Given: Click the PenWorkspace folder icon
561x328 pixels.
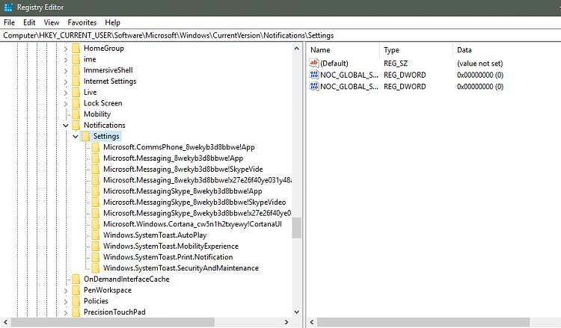Looking at the screenshot, I should [x=76, y=290].
